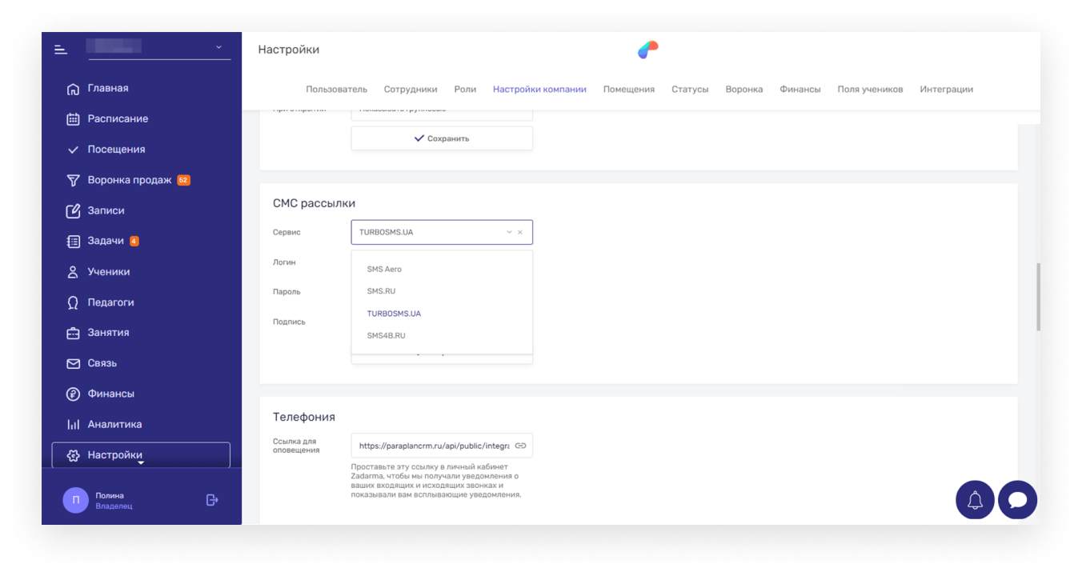This screenshot has height=576, width=1082.
Task: Collapse the Сервис dropdown with its chevron
Action: coord(508,233)
